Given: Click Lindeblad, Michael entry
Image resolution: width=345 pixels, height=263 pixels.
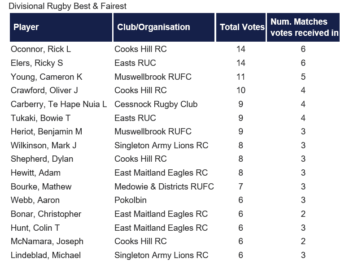Looking at the screenshot, I should (x=46, y=255).
